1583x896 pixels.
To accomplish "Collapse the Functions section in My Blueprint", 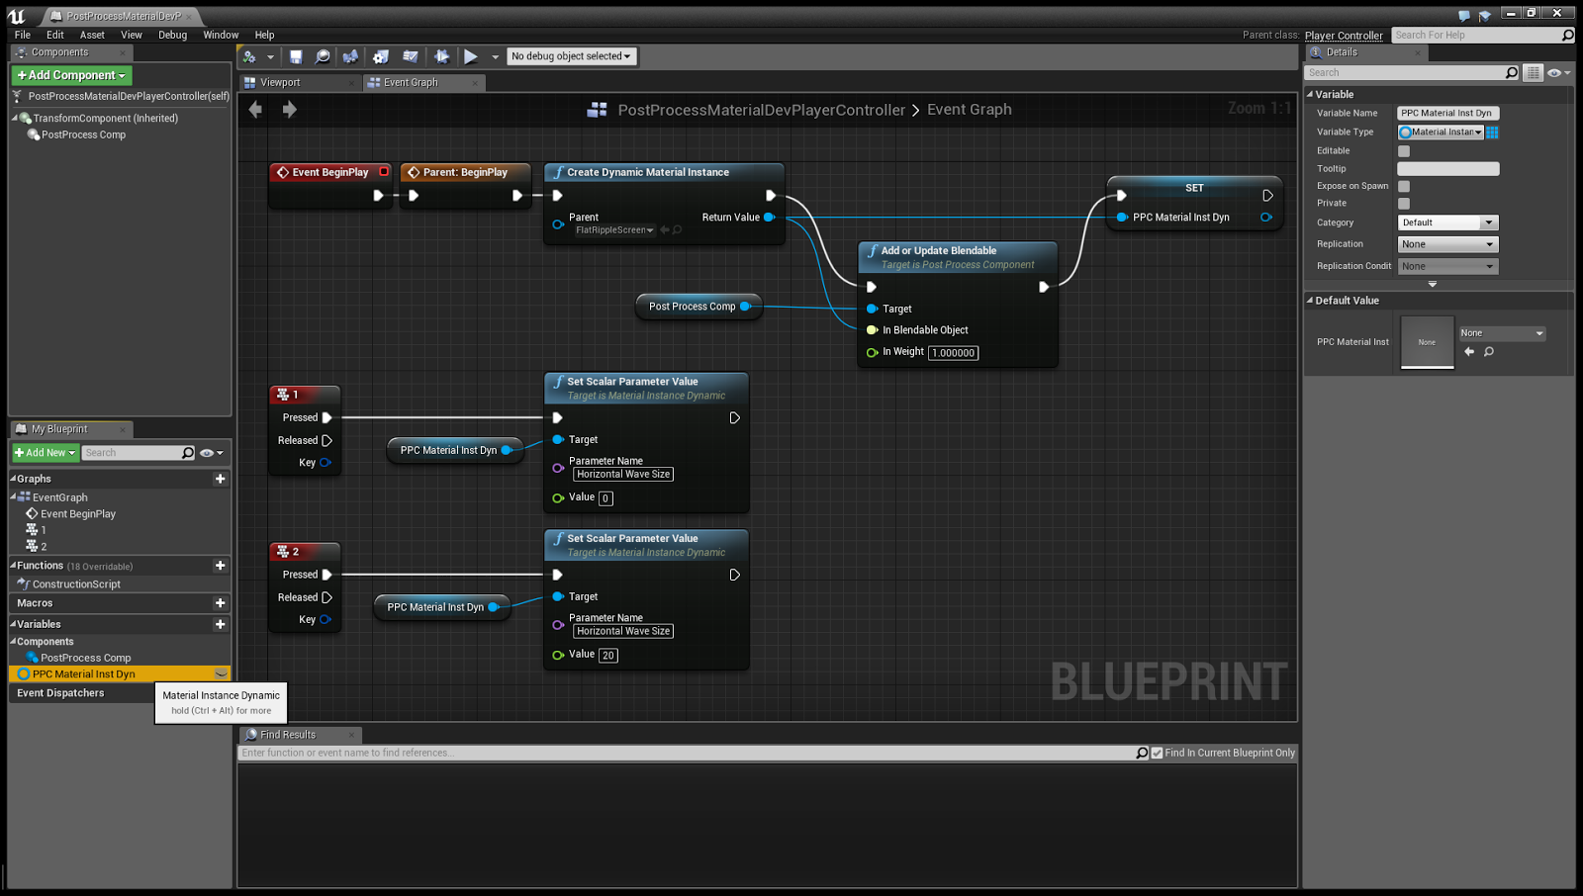I will pyautogui.click(x=12, y=565).
